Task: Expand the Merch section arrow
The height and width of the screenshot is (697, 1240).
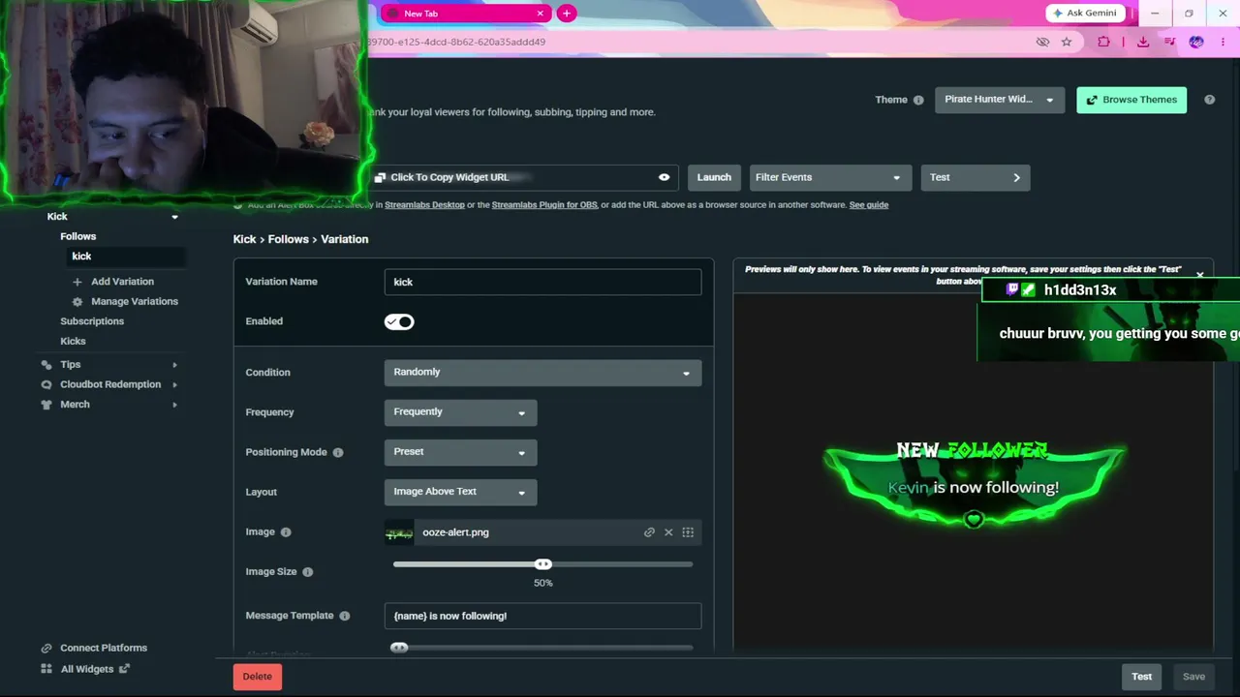Action: (x=174, y=405)
